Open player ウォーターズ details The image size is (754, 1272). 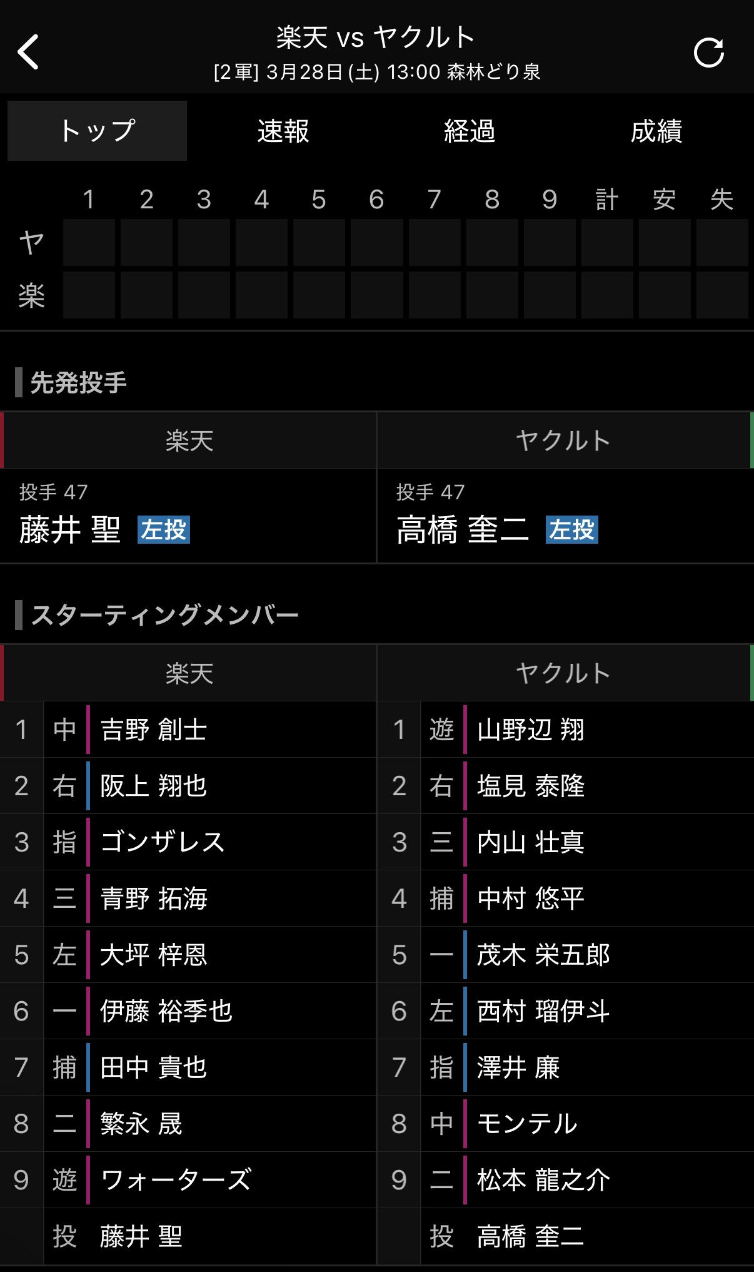coord(176,1180)
